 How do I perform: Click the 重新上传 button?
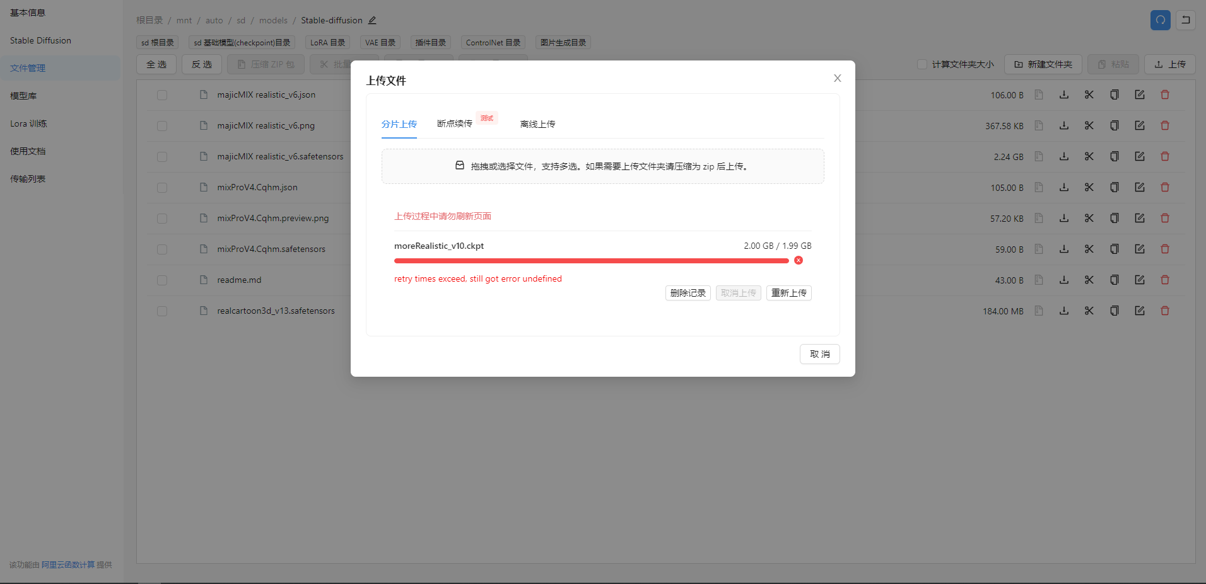point(789,293)
